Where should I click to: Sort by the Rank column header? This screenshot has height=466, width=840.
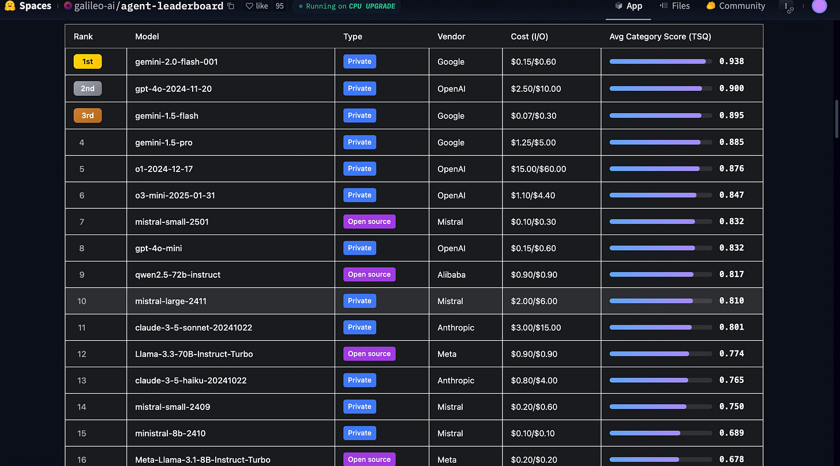coord(84,36)
